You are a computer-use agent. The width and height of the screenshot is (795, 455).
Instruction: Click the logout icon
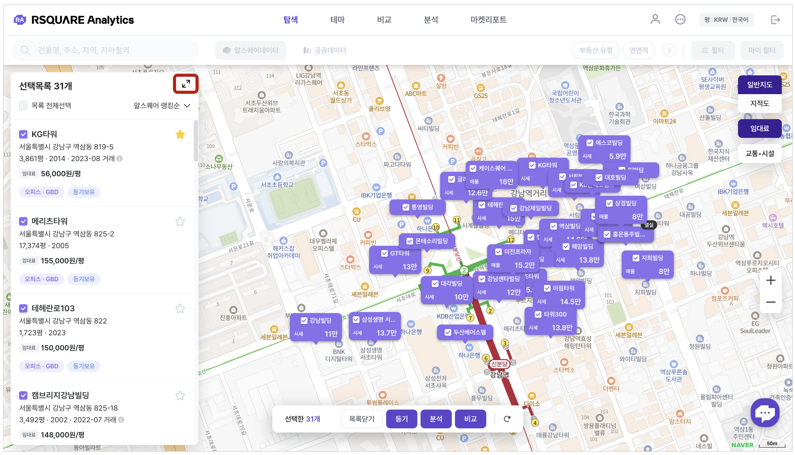tap(775, 20)
